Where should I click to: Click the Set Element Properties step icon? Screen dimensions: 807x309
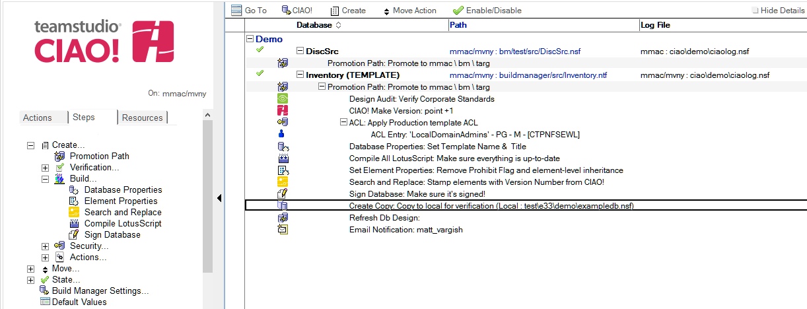[283, 170]
